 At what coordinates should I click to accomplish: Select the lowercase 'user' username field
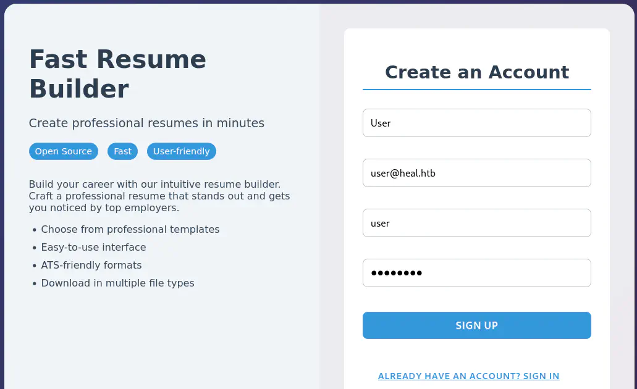pos(476,223)
